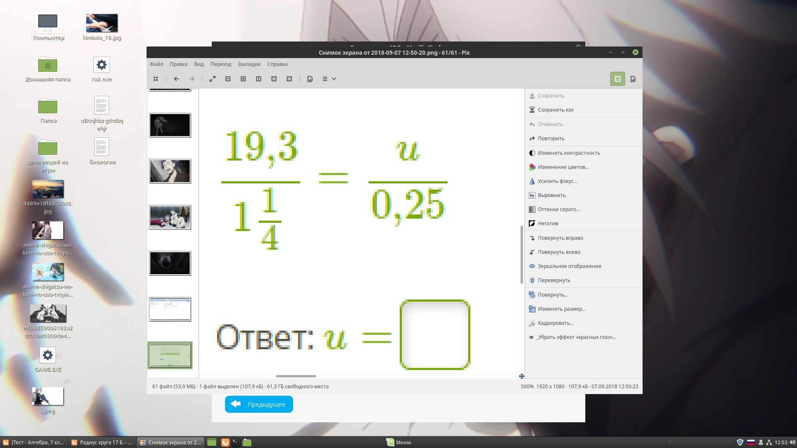
Task: Open the Файл menu
Action: [156, 64]
